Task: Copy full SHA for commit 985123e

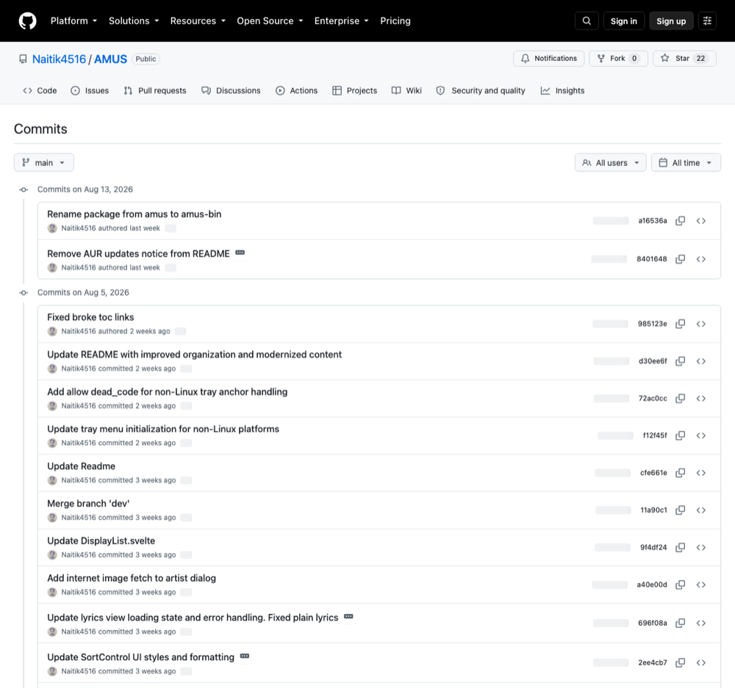Action: [x=680, y=324]
